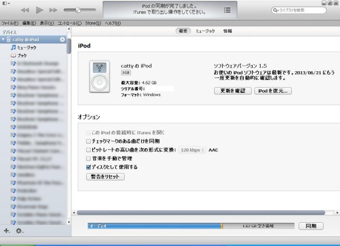
Task: Click the sidebar vertical scrollbar thumb
Action: 69,46
